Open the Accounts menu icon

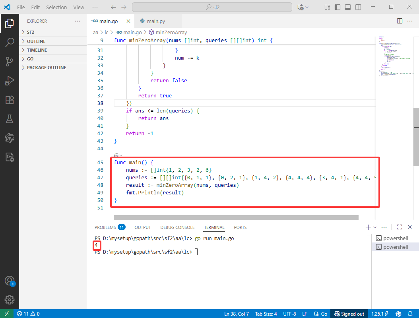10,281
